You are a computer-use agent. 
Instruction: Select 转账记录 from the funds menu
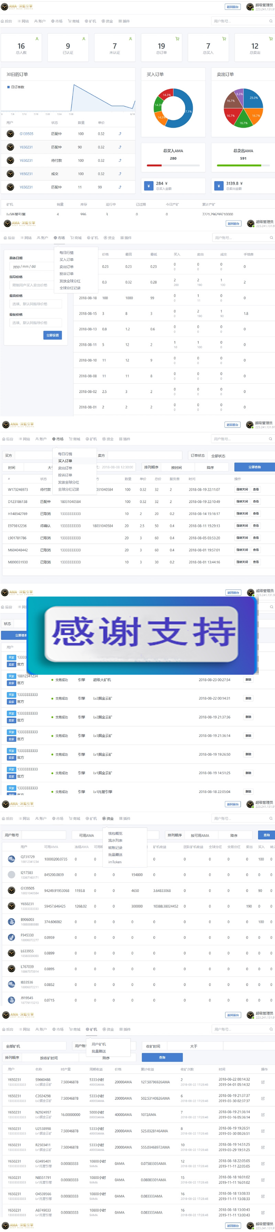(x=115, y=848)
